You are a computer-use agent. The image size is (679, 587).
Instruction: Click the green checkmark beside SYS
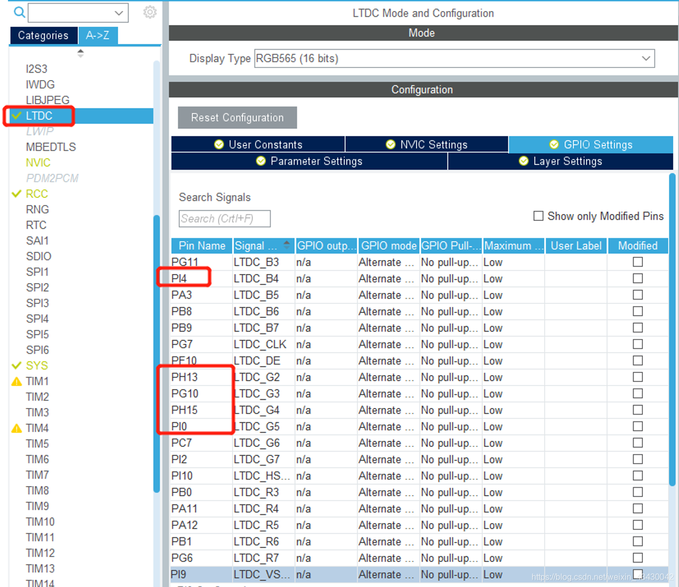(17, 365)
